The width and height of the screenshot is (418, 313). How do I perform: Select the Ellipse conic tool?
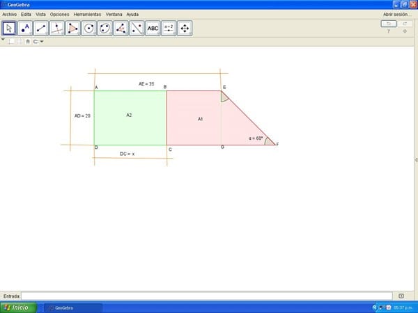[x=104, y=29]
